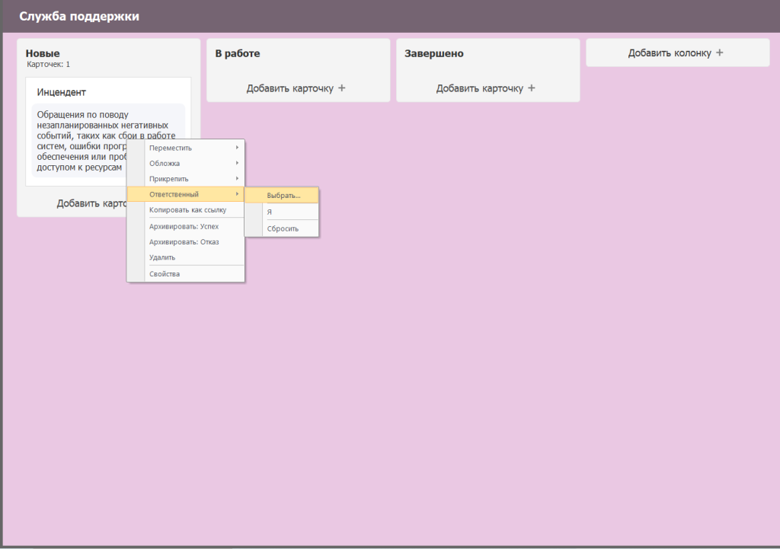
Task: Click the plus icon in В работе column
Action: (x=341, y=88)
